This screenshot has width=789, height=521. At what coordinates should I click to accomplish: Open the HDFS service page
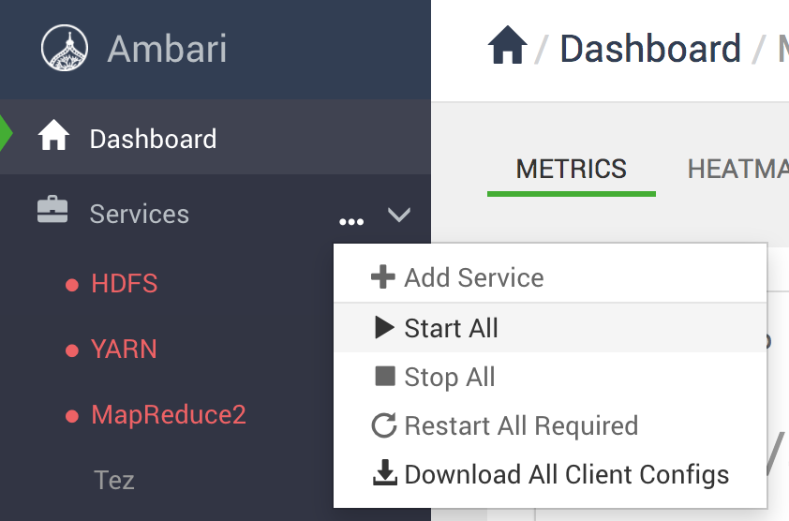click(x=125, y=283)
